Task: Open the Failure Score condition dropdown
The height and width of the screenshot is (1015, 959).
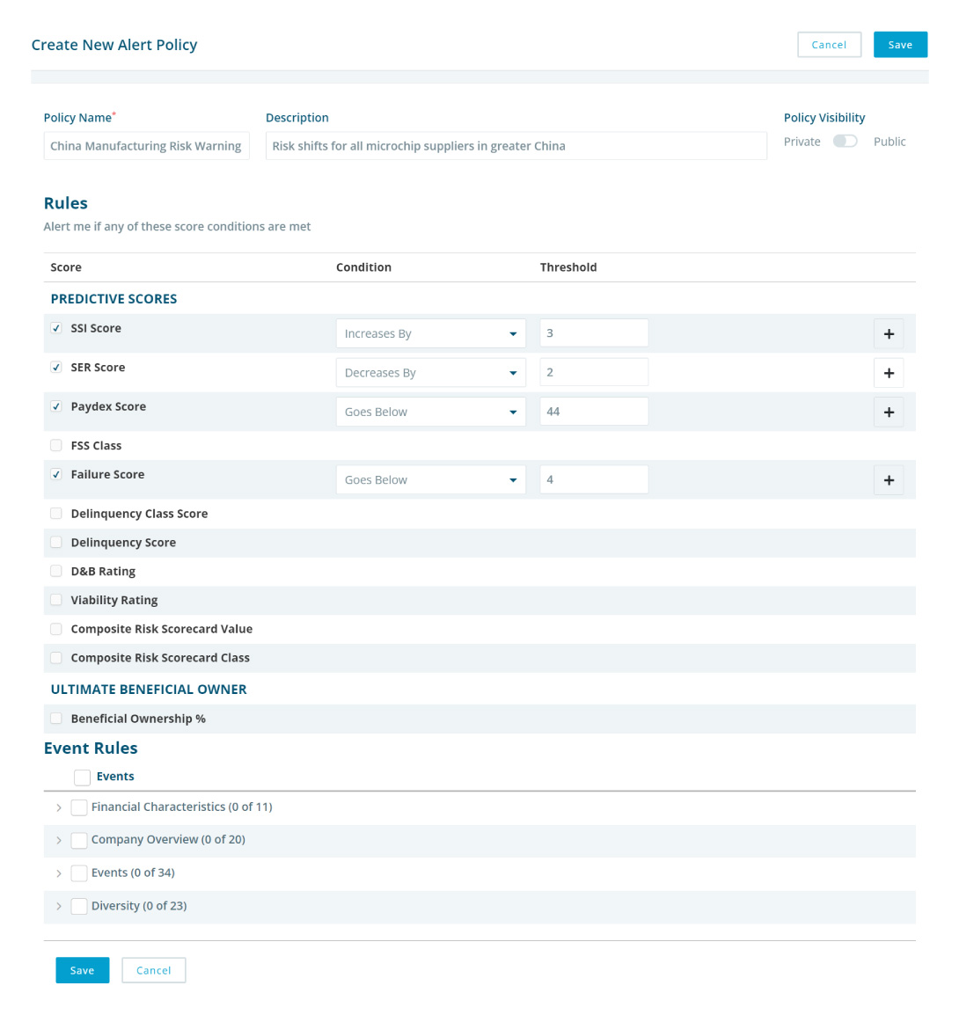Action: (430, 480)
